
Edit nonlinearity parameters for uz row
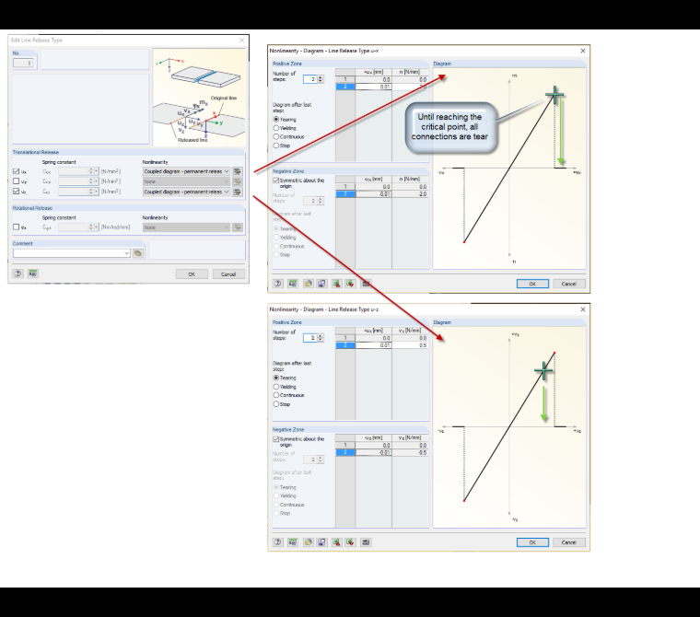(238, 192)
